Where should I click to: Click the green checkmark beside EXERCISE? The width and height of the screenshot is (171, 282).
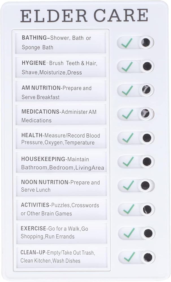click(129, 233)
